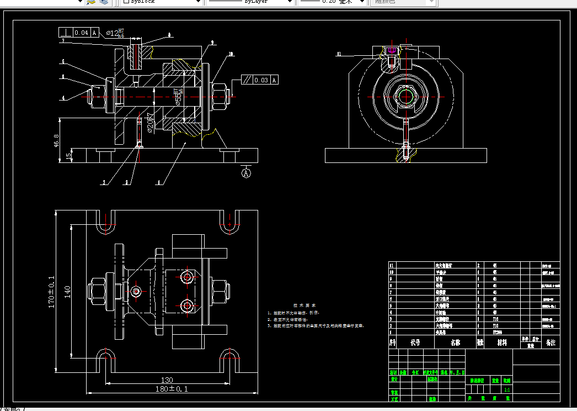Viewport: 577px width, 411px height.
Task: Click the 180±0.1 dimension text
Action: (x=172, y=389)
